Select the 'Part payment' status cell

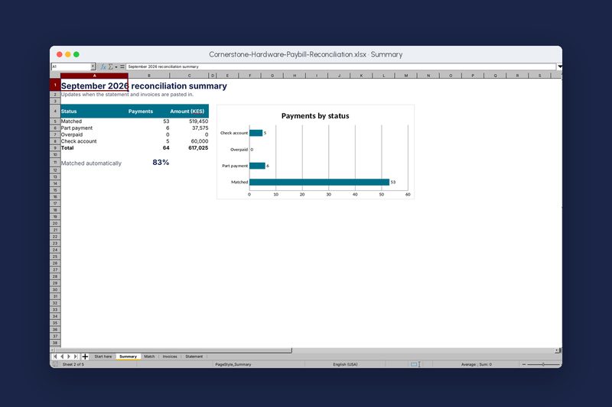(94, 128)
